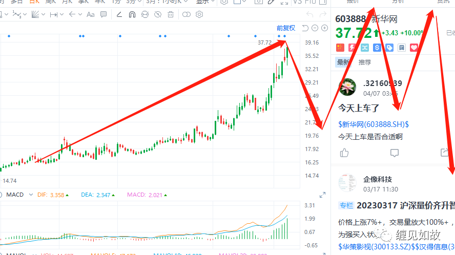The image size is (455, 255).
Task: Expand the fan lines tool chevron
Action: (x=43, y=14)
